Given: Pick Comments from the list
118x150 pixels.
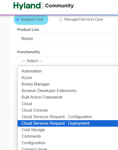Looking at the screenshot, I should pyautogui.click(x=68, y=136).
